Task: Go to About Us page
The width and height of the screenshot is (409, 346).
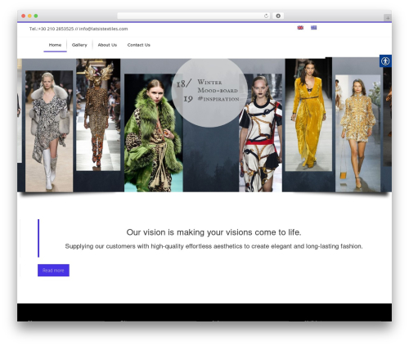Action: coord(107,45)
